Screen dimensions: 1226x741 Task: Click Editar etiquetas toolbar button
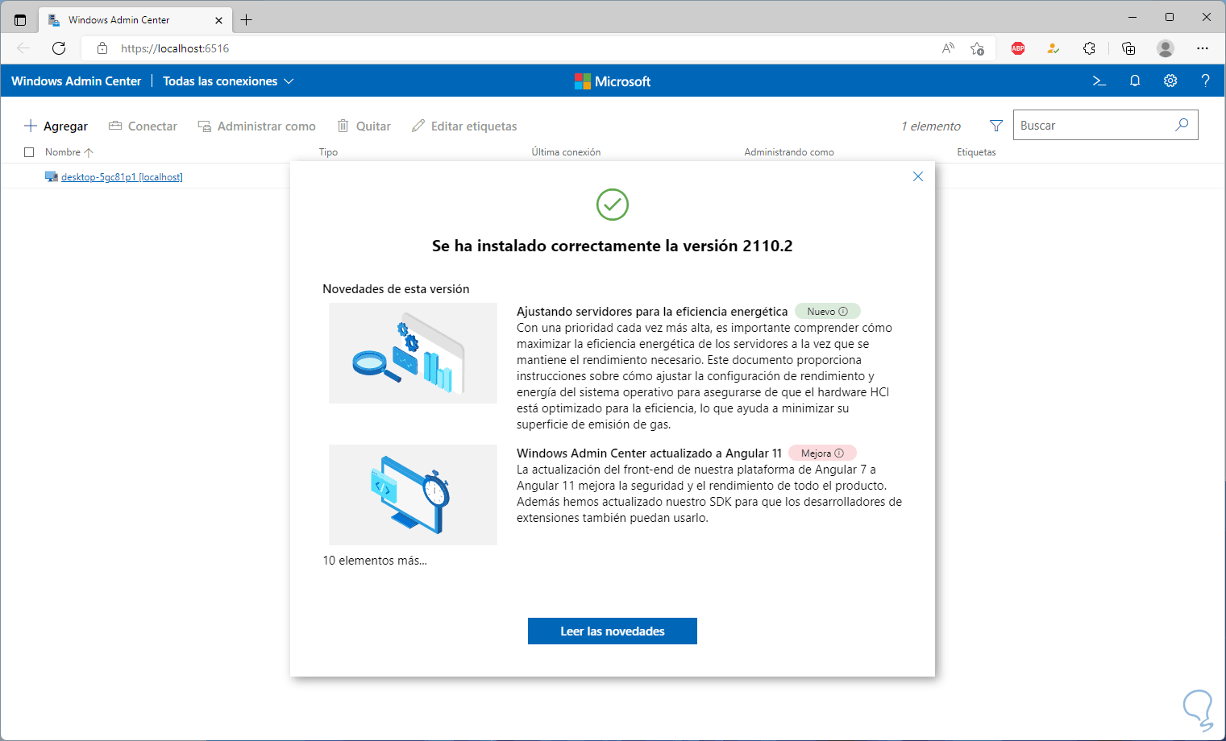pos(464,126)
